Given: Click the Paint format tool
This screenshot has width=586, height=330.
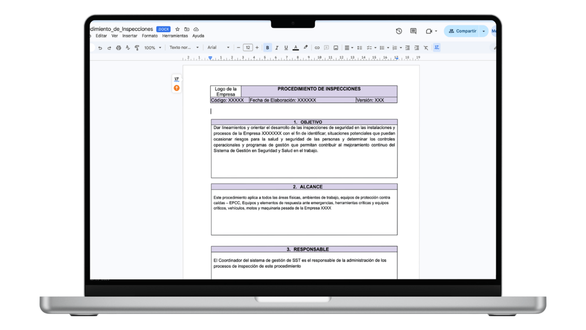Looking at the screenshot, I should pyautogui.click(x=137, y=47).
